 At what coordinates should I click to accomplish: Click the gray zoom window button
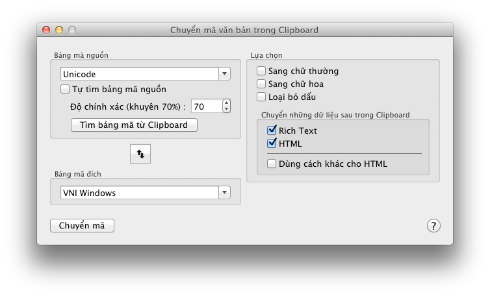tap(72, 30)
